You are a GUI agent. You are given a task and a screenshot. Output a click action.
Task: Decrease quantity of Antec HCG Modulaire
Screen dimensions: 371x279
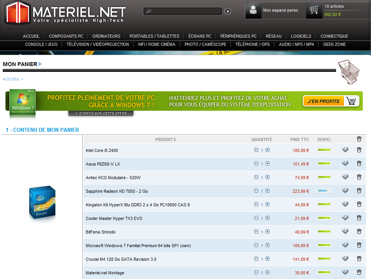tap(256, 177)
